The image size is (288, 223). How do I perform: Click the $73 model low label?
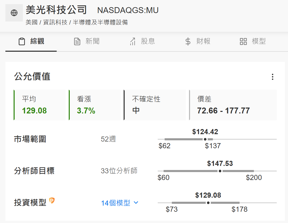(172, 209)
